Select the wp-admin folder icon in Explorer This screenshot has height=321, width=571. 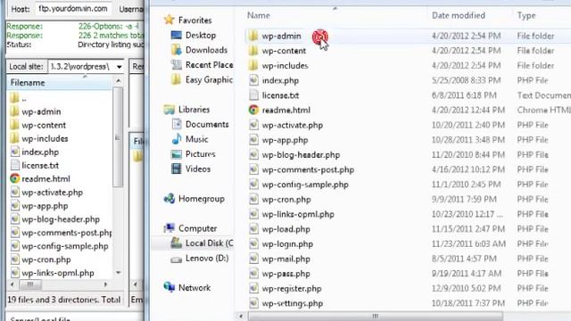click(253, 36)
